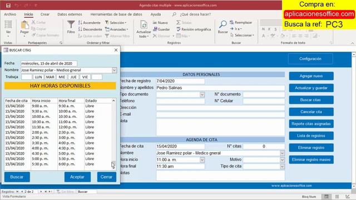Go to last record in navigator

click(46, 192)
